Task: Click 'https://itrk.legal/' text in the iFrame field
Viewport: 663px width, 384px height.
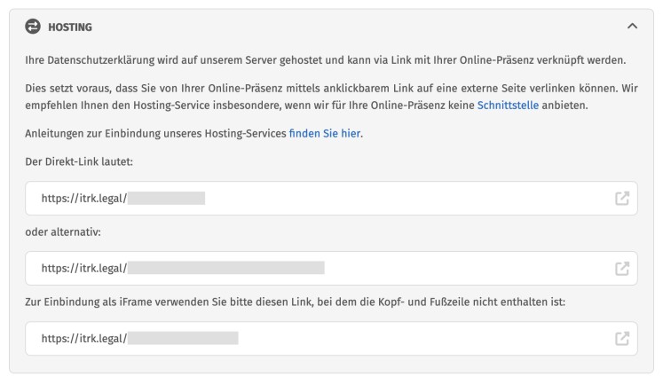Action: (83, 338)
